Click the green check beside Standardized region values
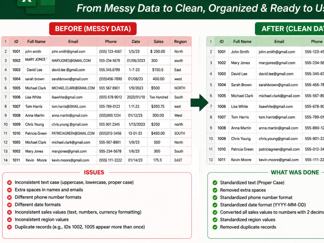This screenshot has width=324, height=243. click(x=215, y=220)
